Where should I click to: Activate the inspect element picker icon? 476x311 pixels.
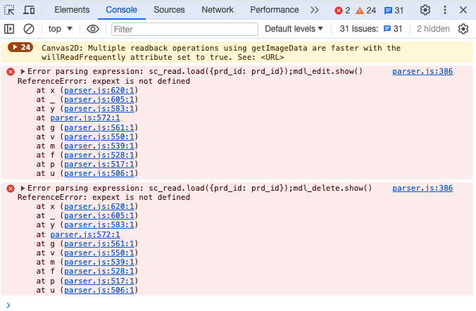tap(9, 10)
